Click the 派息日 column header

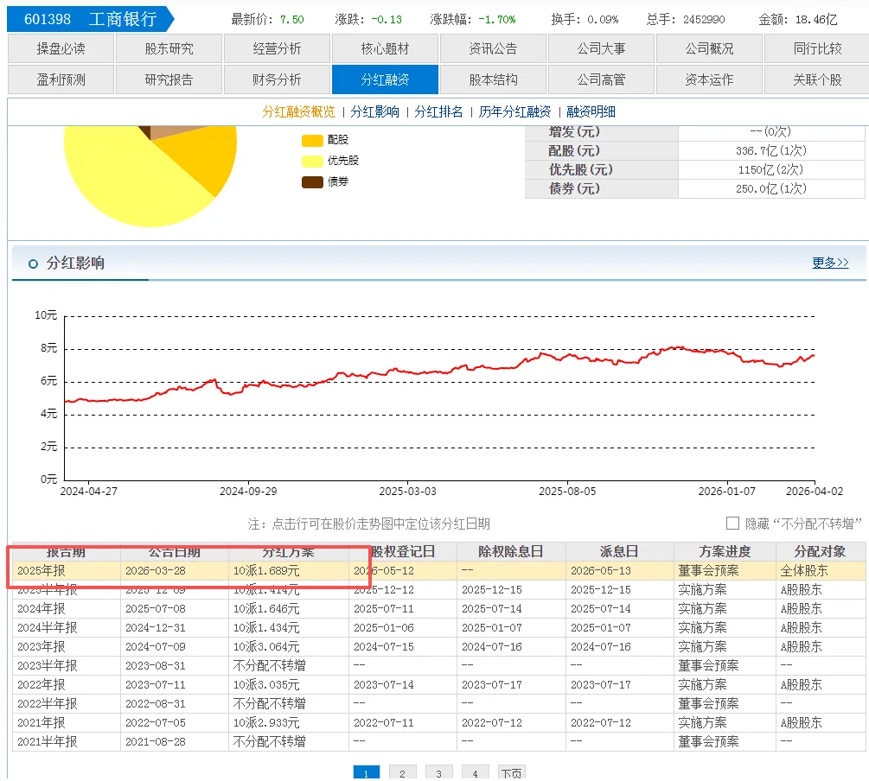[x=620, y=552]
